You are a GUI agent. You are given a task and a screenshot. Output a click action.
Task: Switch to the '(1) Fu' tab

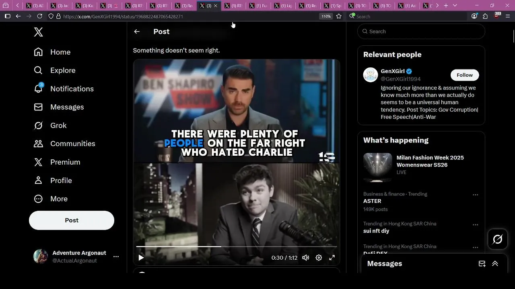click(259, 6)
